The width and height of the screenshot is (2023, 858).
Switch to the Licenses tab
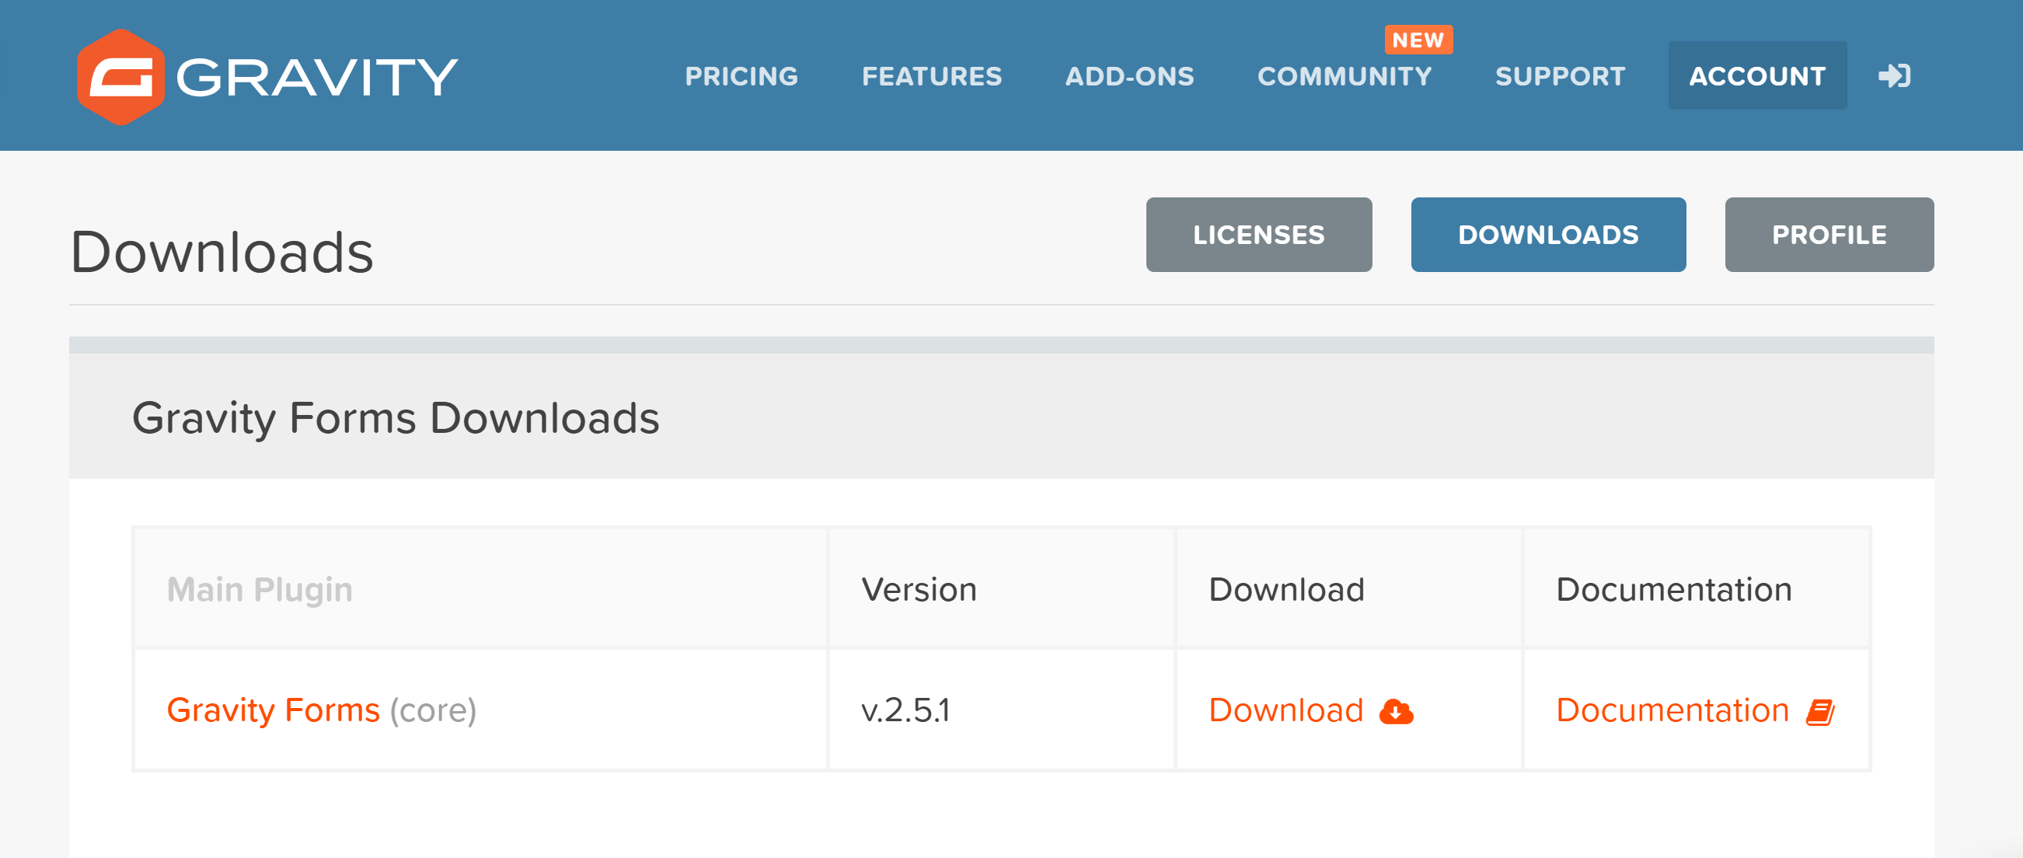1259,235
